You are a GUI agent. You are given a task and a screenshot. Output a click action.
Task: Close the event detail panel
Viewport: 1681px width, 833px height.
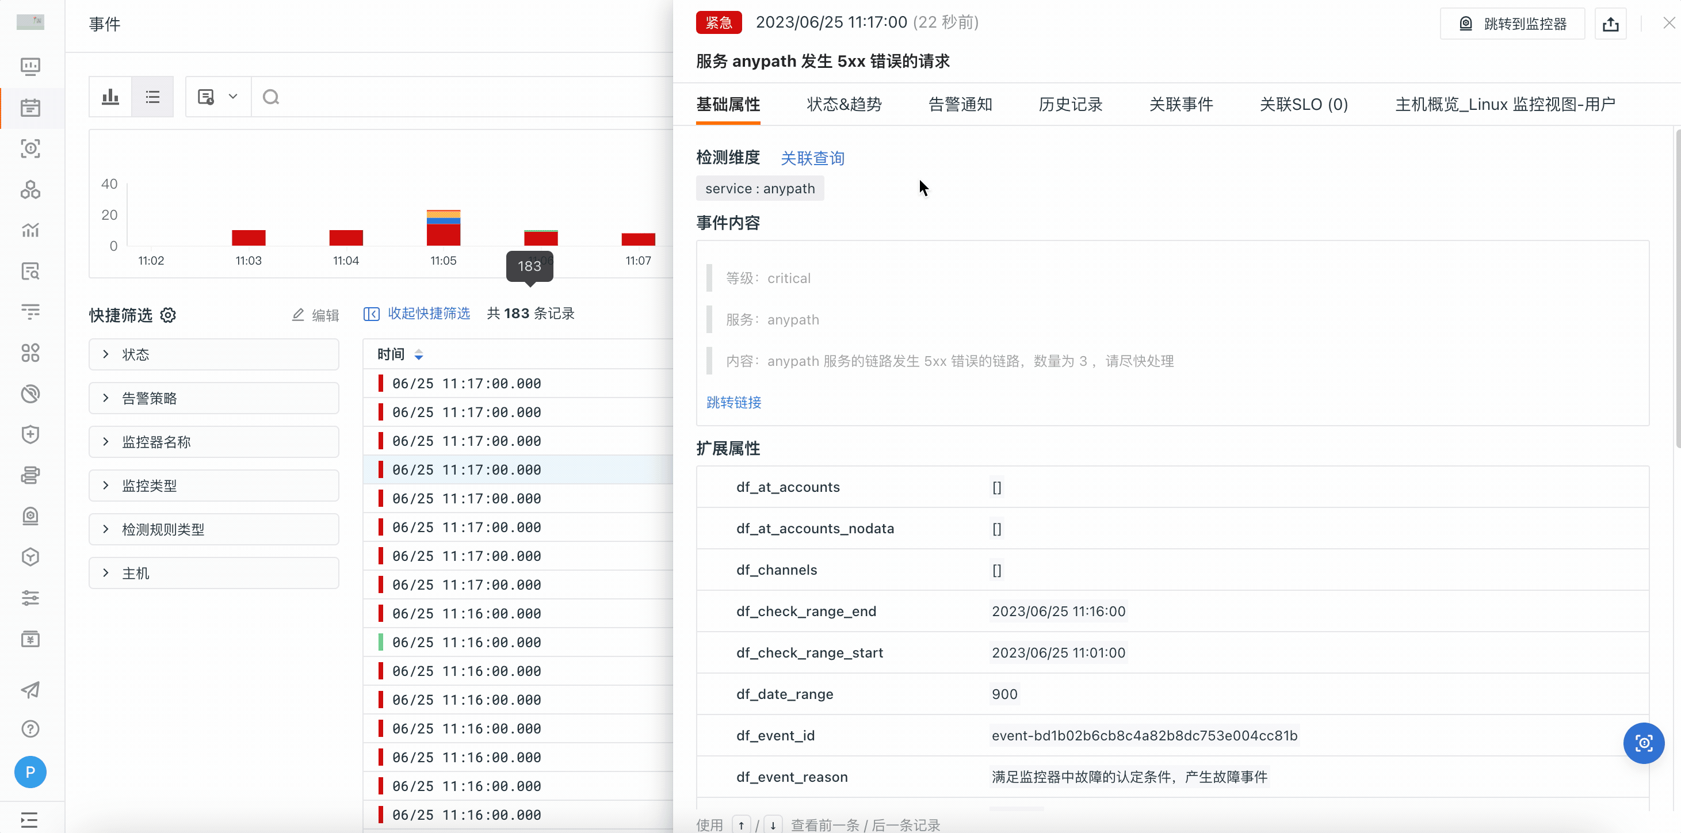tap(1668, 23)
